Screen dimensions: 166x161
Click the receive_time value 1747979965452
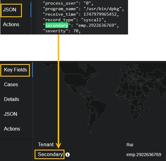point(100,14)
